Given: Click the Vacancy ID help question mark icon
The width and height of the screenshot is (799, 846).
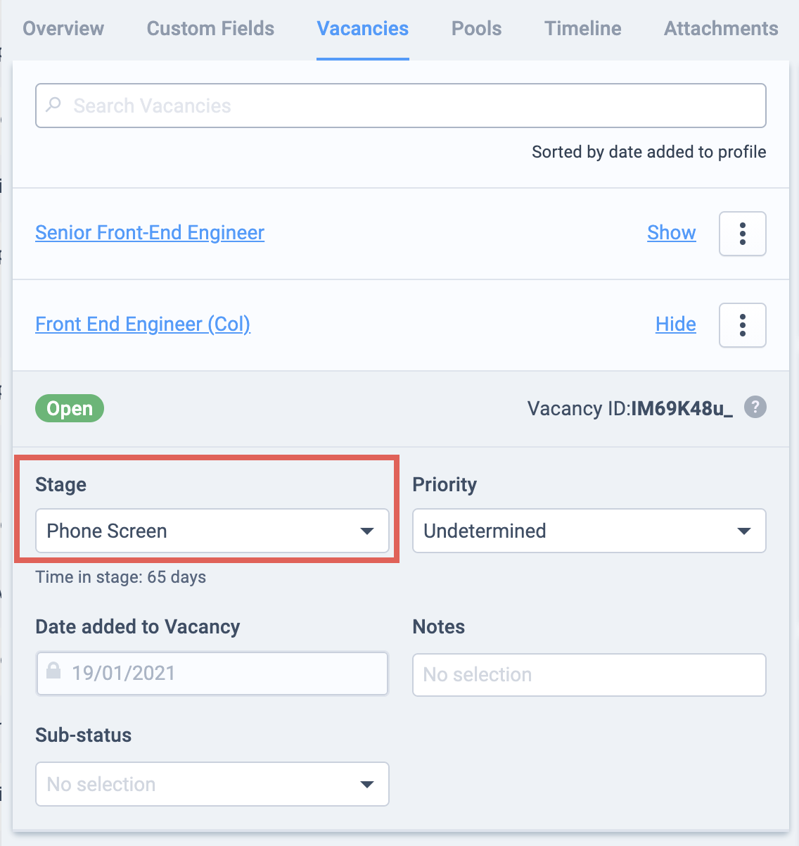Looking at the screenshot, I should pos(755,407).
